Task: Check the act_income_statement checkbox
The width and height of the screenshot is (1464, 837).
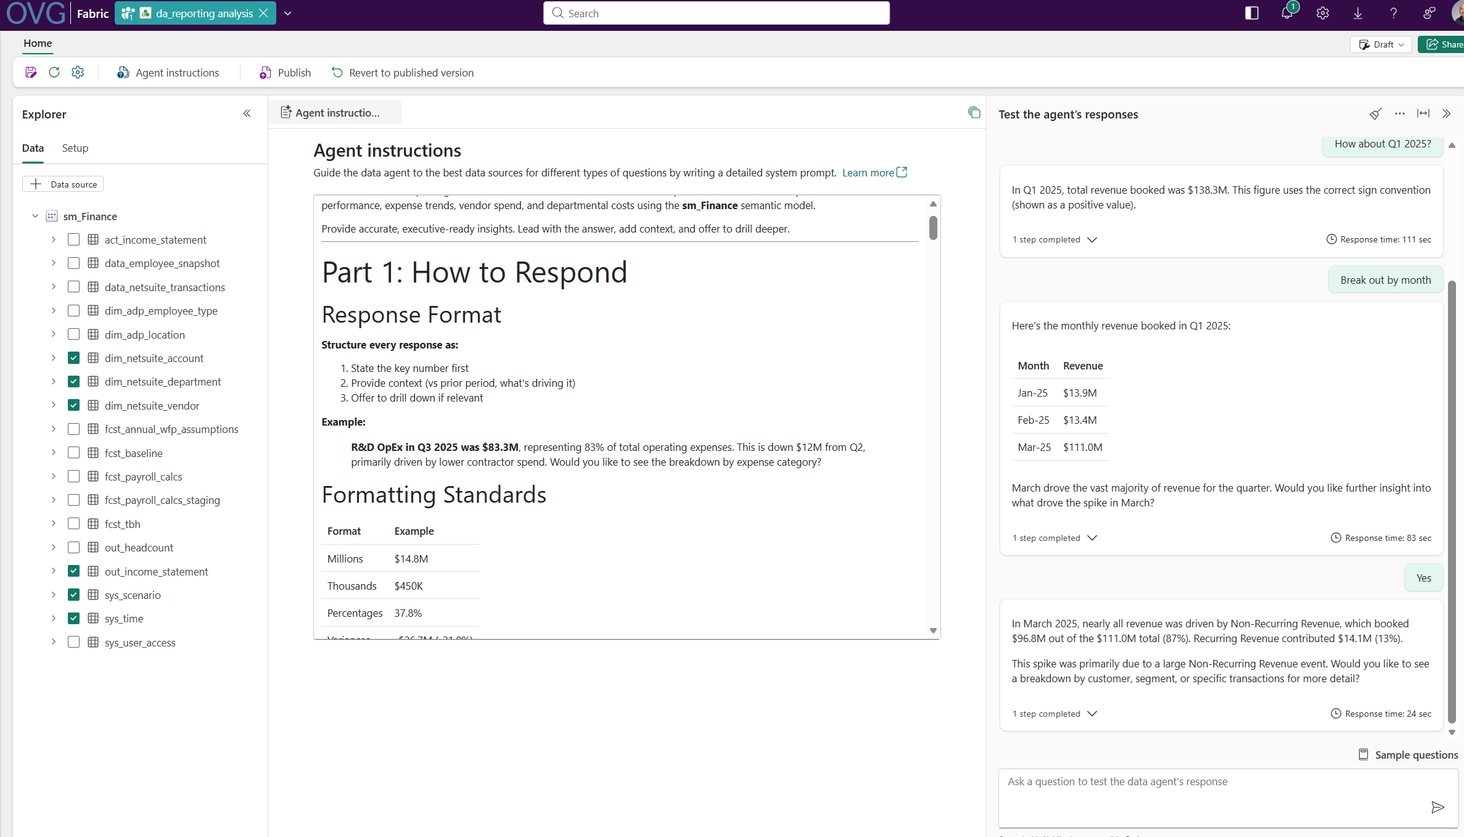Action: [73, 239]
